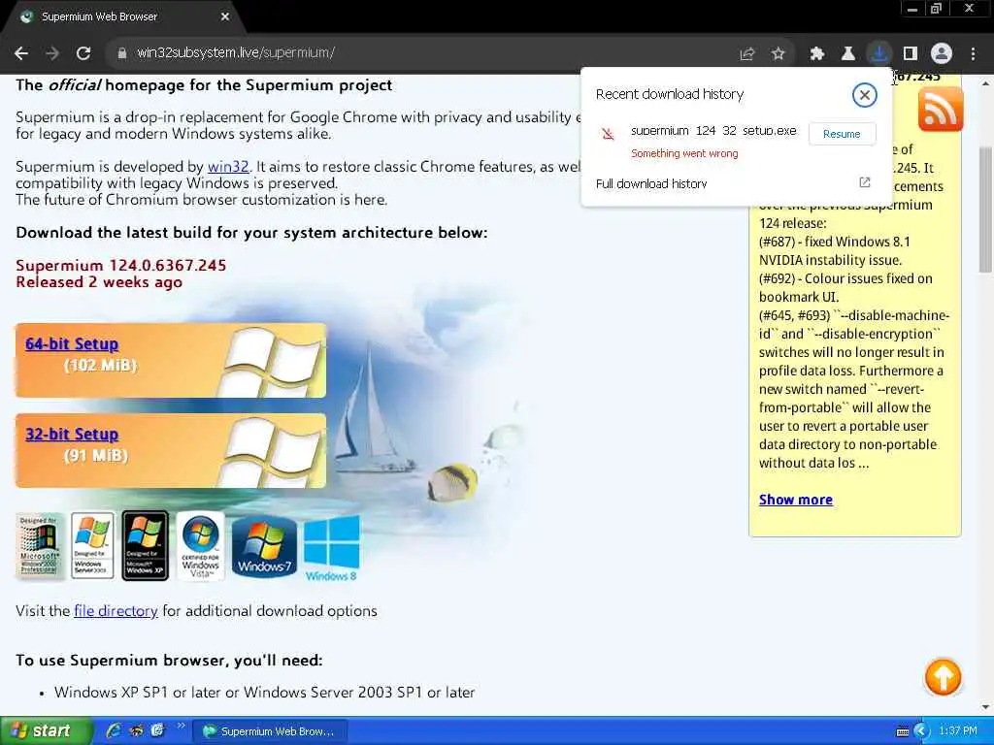This screenshot has height=745, width=994.
Task: Click the page vertical scrollbar thumb
Action: [986, 210]
